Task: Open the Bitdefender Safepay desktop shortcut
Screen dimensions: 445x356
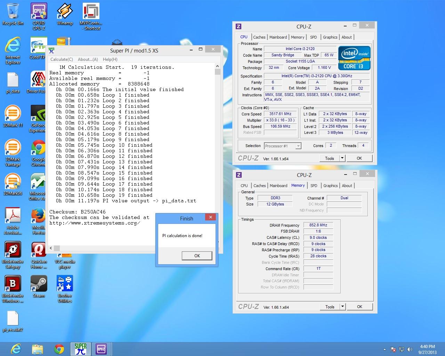Action: point(13,255)
